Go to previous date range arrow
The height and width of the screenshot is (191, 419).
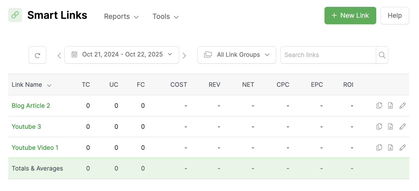59,56
